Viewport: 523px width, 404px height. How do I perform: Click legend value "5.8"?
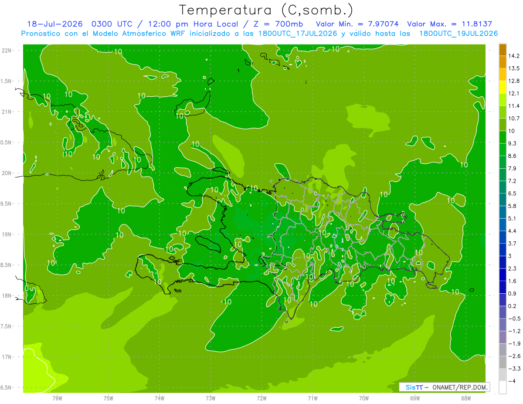coord(513,206)
